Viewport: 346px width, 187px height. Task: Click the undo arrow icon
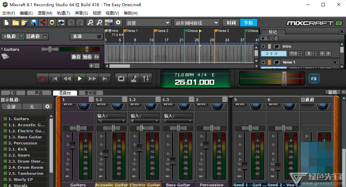(71, 23)
